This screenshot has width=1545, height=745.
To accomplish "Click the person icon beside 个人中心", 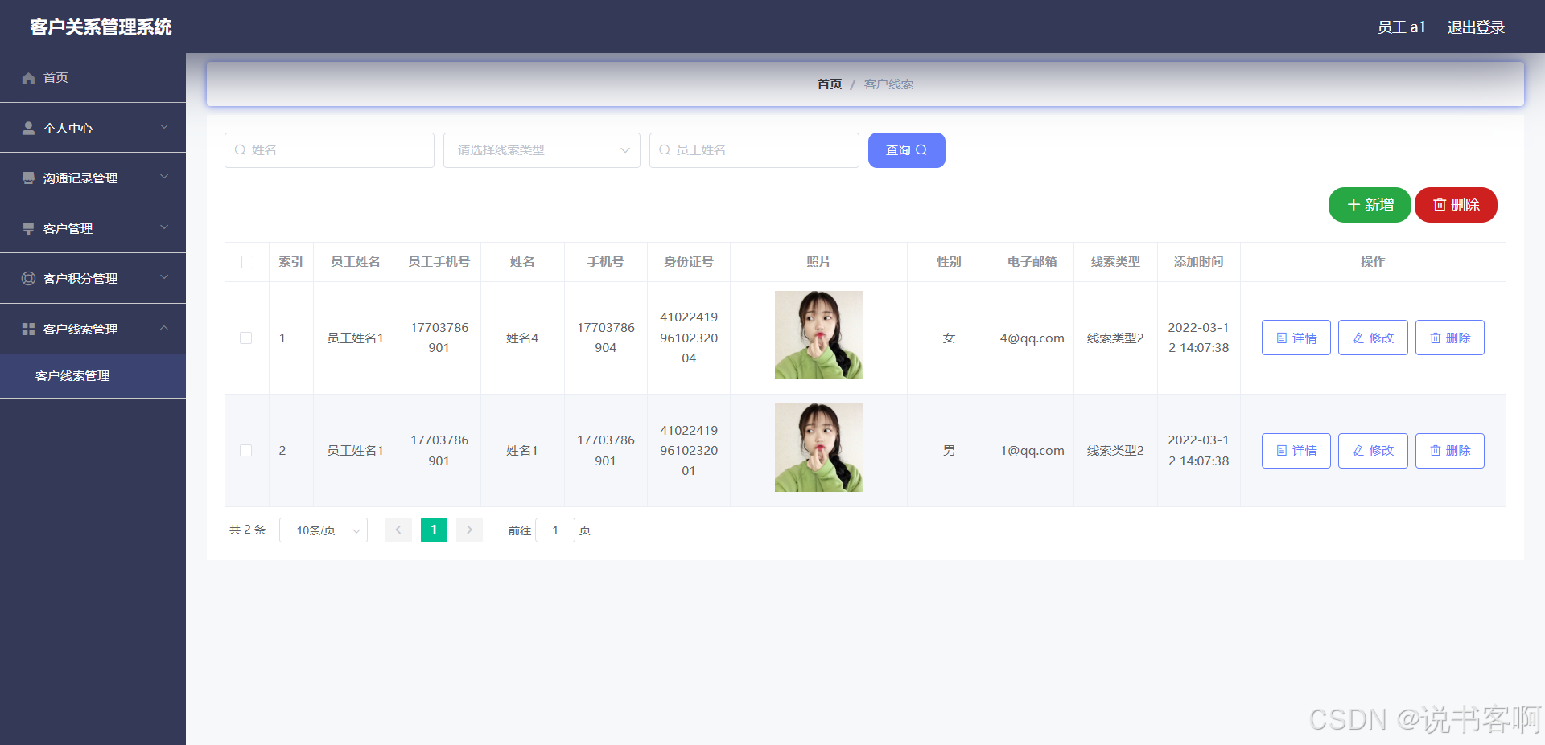I will coord(28,128).
